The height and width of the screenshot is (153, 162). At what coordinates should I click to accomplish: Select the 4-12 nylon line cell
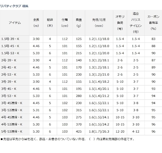[x=136, y=132]
